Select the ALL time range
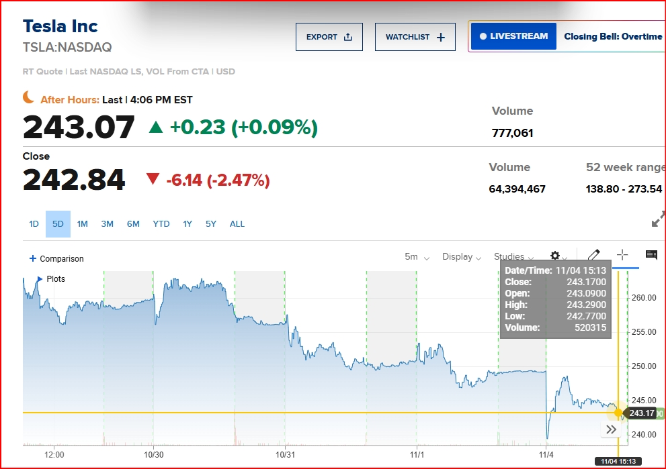This screenshot has width=666, height=469. tap(237, 224)
